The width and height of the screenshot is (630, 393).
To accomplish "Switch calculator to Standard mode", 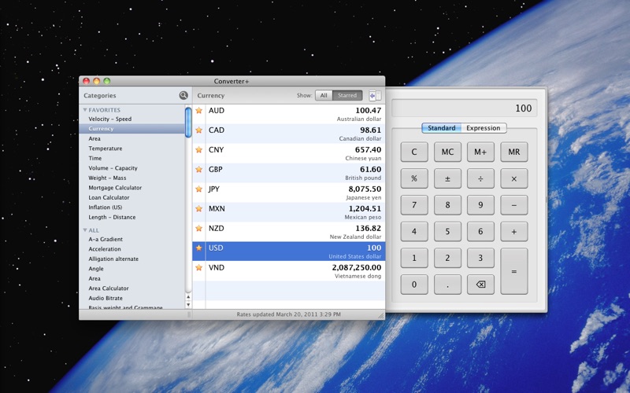I will coord(441,128).
